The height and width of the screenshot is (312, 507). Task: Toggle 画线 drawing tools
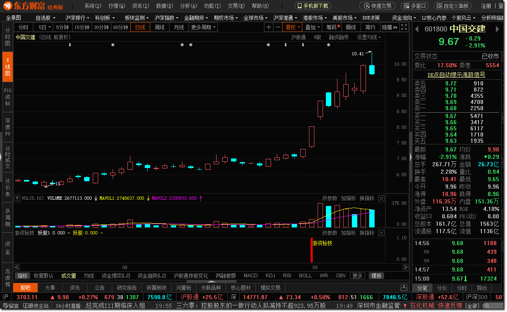[351, 27]
